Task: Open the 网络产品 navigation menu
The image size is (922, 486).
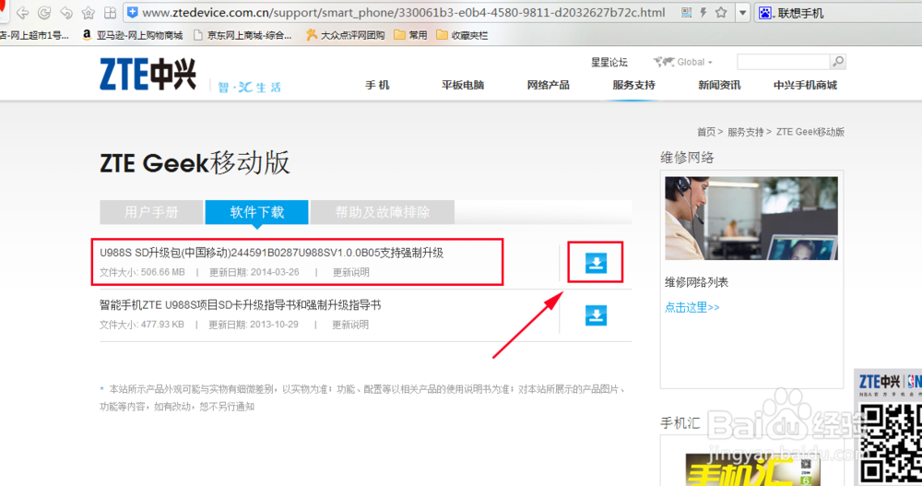Action: (x=548, y=86)
